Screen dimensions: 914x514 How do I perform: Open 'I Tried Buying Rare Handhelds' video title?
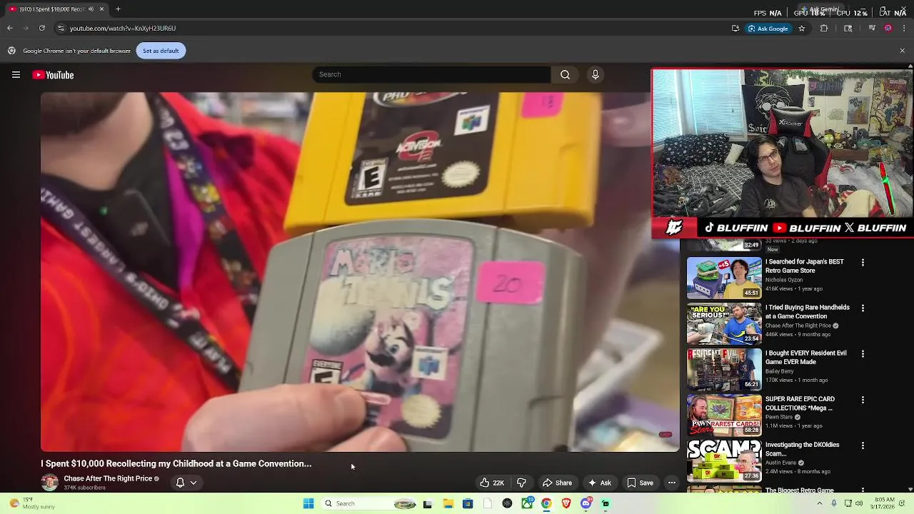[807, 312]
